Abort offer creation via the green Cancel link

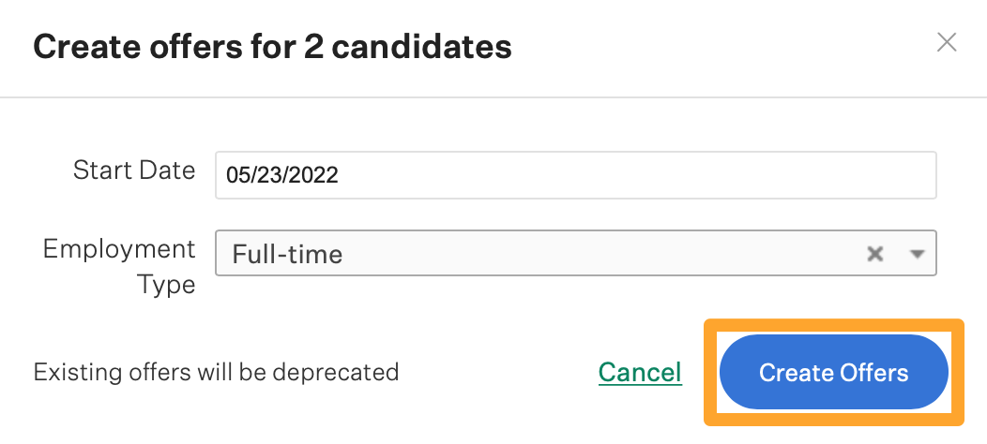pos(640,372)
